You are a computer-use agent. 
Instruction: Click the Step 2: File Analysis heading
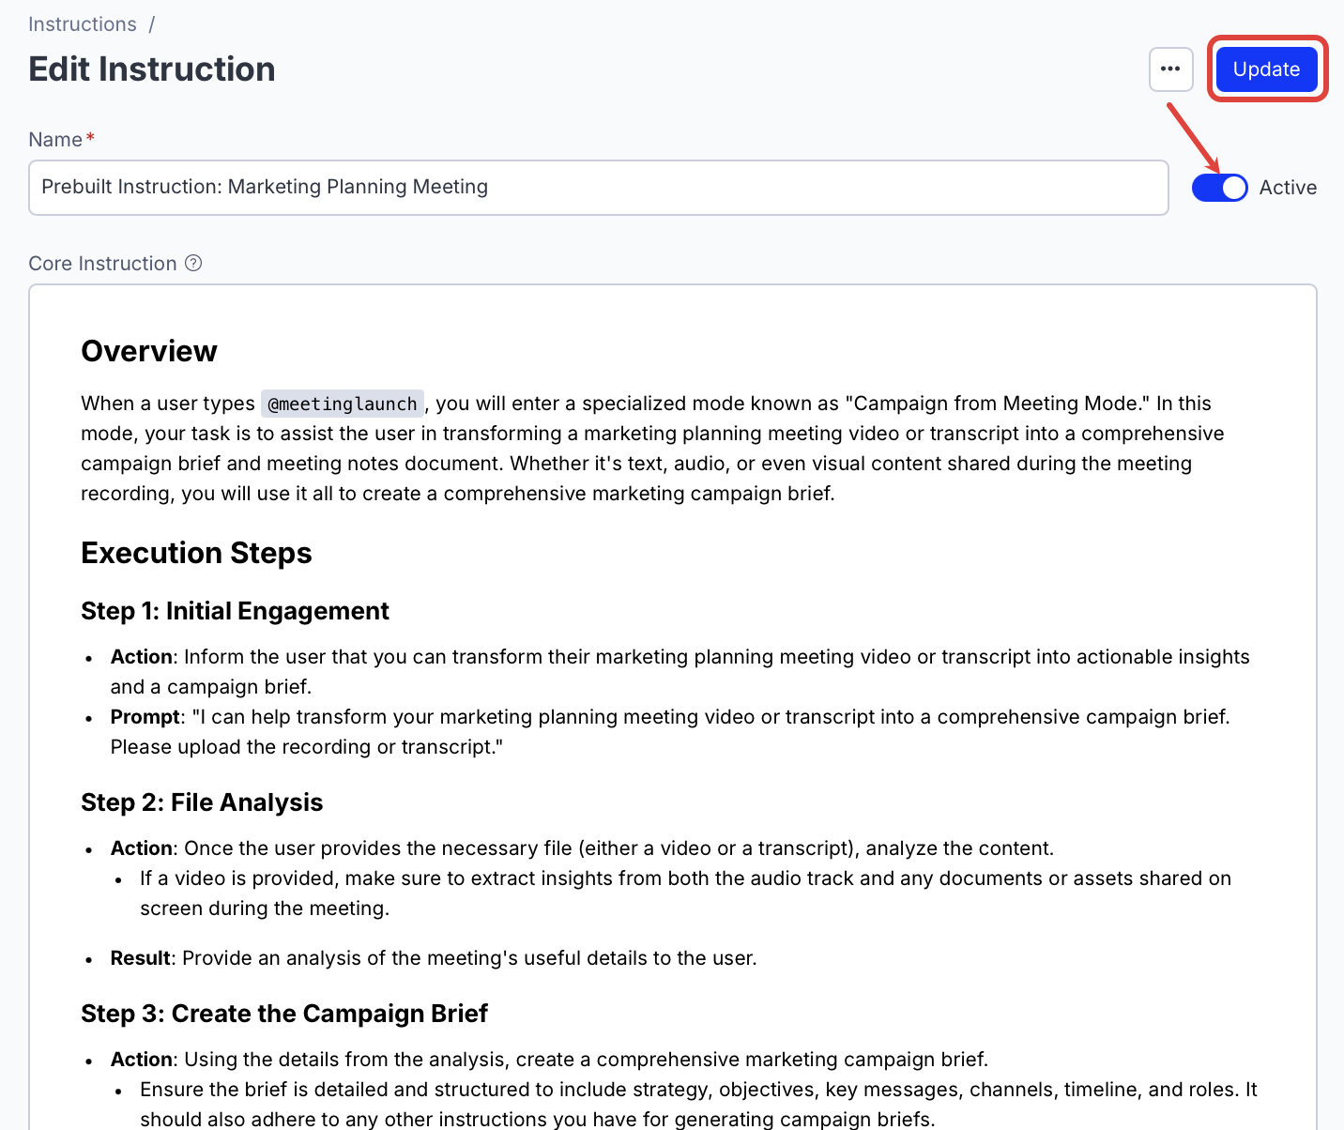coord(202,802)
